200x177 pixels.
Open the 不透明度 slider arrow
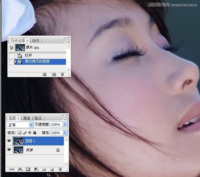coord(65,125)
